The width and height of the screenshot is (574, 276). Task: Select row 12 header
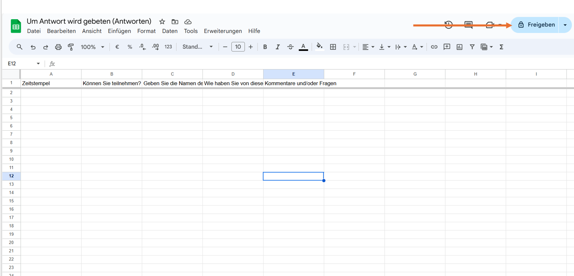[11, 176]
